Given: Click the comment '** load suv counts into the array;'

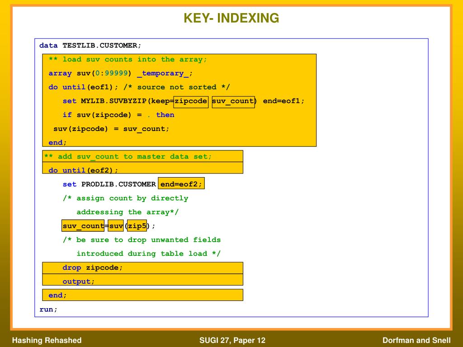Looking at the screenshot, I should 128,59.
